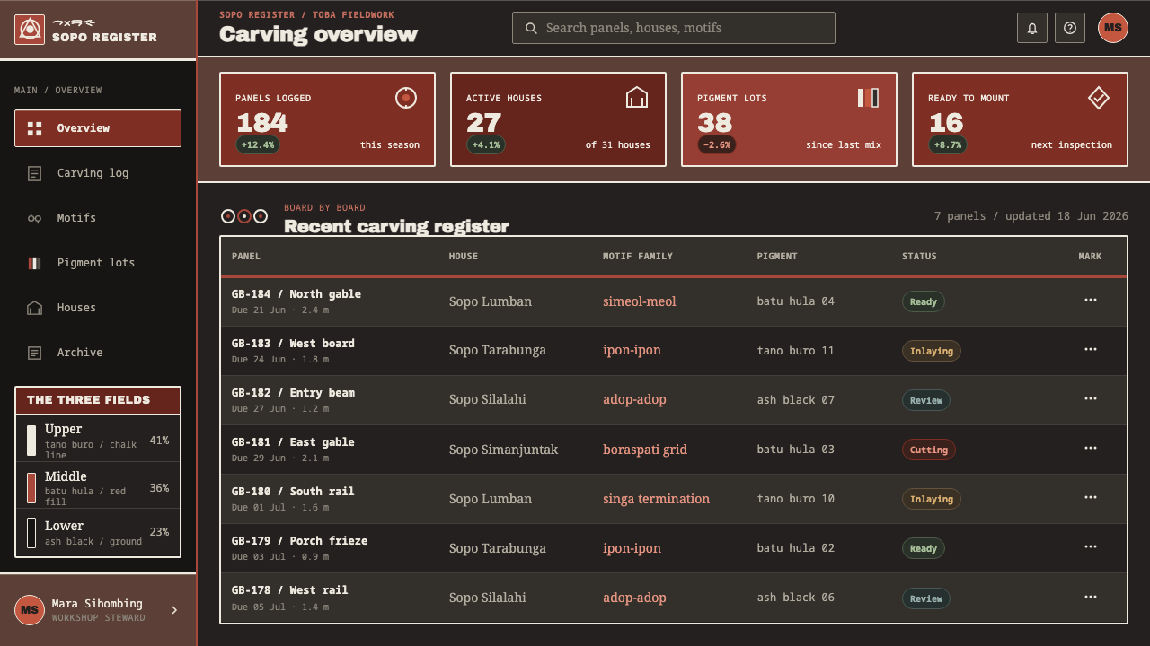Show mark options for GB-180 South rail
This screenshot has height=646, width=1150.
[x=1091, y=498]
